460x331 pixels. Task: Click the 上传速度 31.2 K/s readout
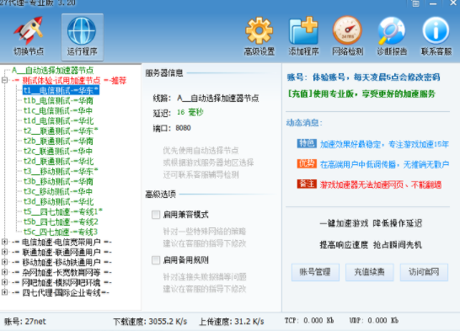coord(232,322)
